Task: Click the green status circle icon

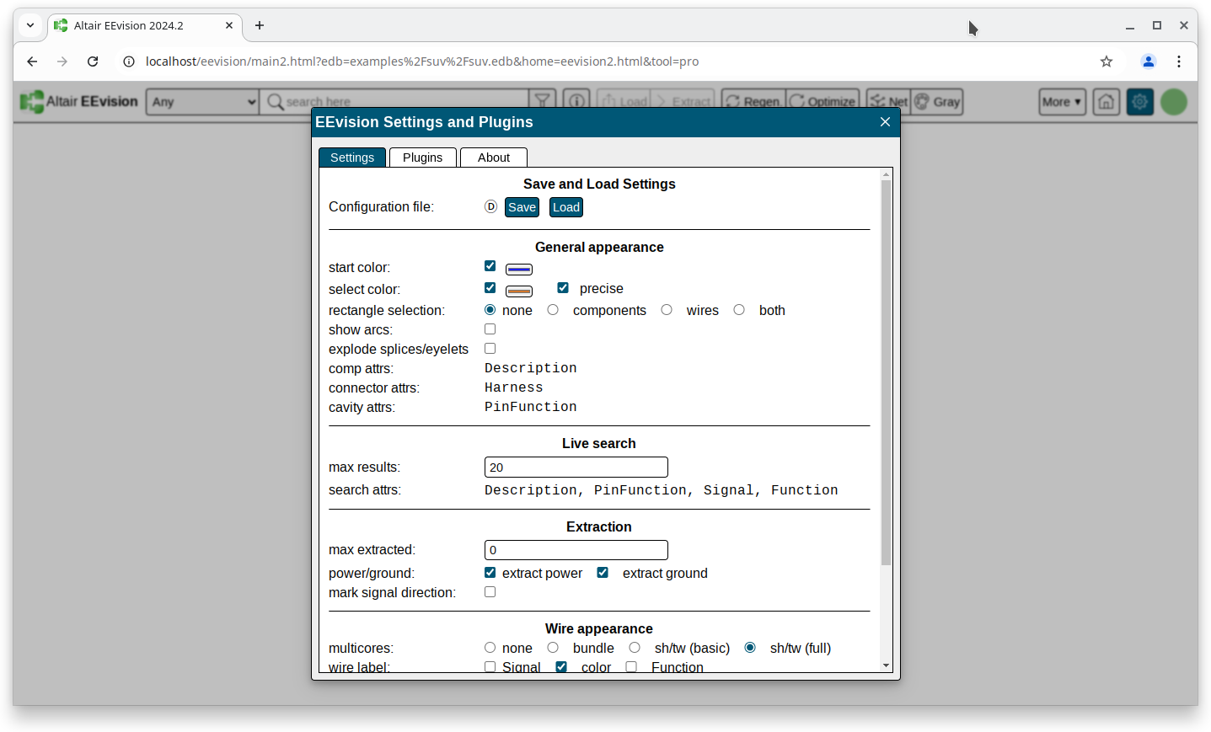Action: (x=1174, y=102)
